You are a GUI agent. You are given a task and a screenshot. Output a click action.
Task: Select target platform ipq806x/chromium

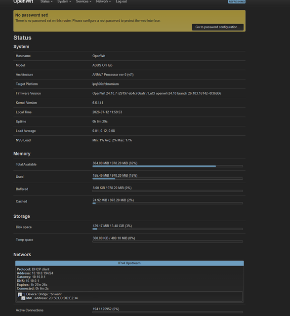click(105, 84)
